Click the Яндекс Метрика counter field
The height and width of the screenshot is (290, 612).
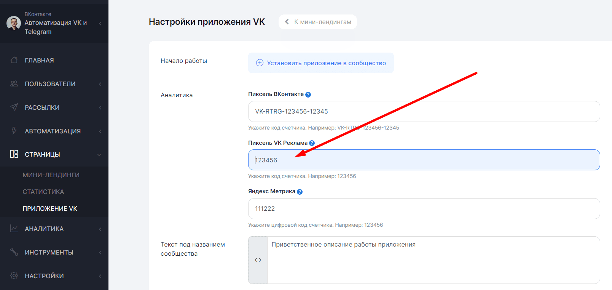424,208
